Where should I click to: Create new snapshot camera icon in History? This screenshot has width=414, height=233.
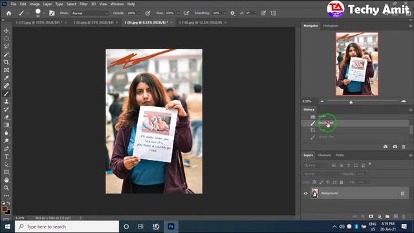(x=395, y=147)
